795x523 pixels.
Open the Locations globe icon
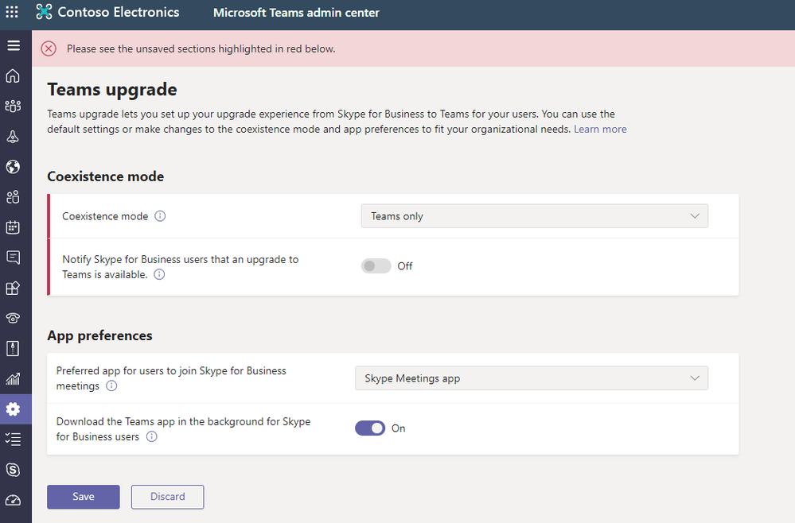tap(14, 167)
